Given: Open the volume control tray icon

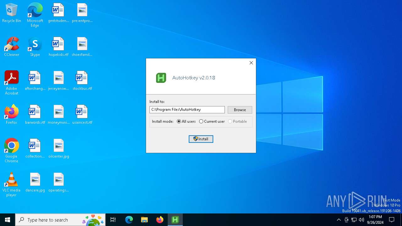Looking at the screenshot, I should (361, 220).
